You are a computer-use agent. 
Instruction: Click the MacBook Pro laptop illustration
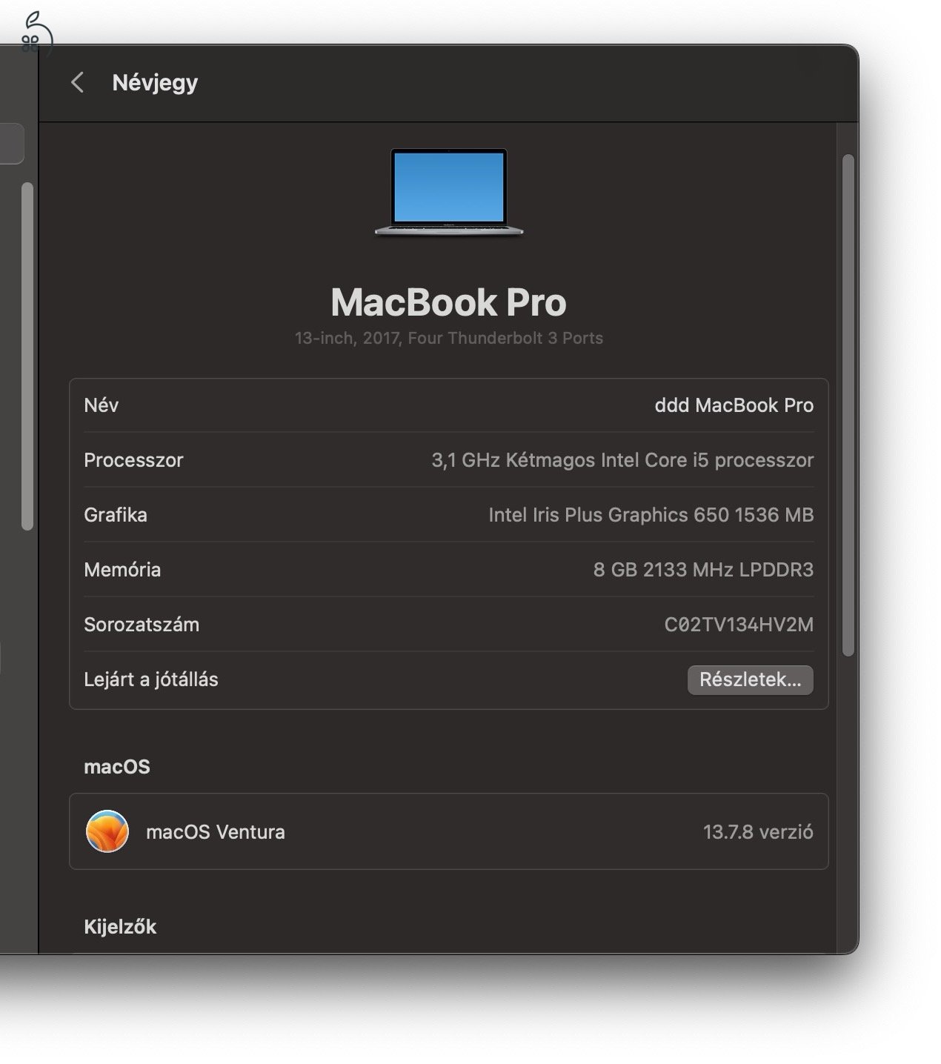(448, 194)
